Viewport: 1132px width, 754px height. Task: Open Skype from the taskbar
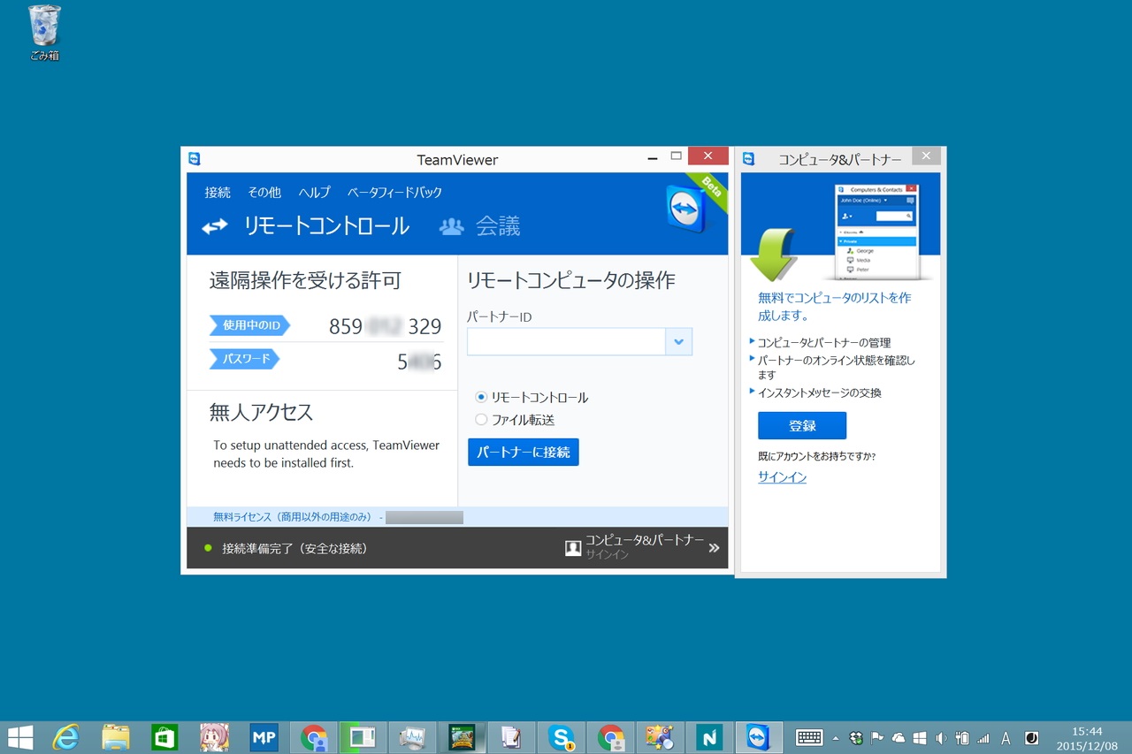coord(561,736)
